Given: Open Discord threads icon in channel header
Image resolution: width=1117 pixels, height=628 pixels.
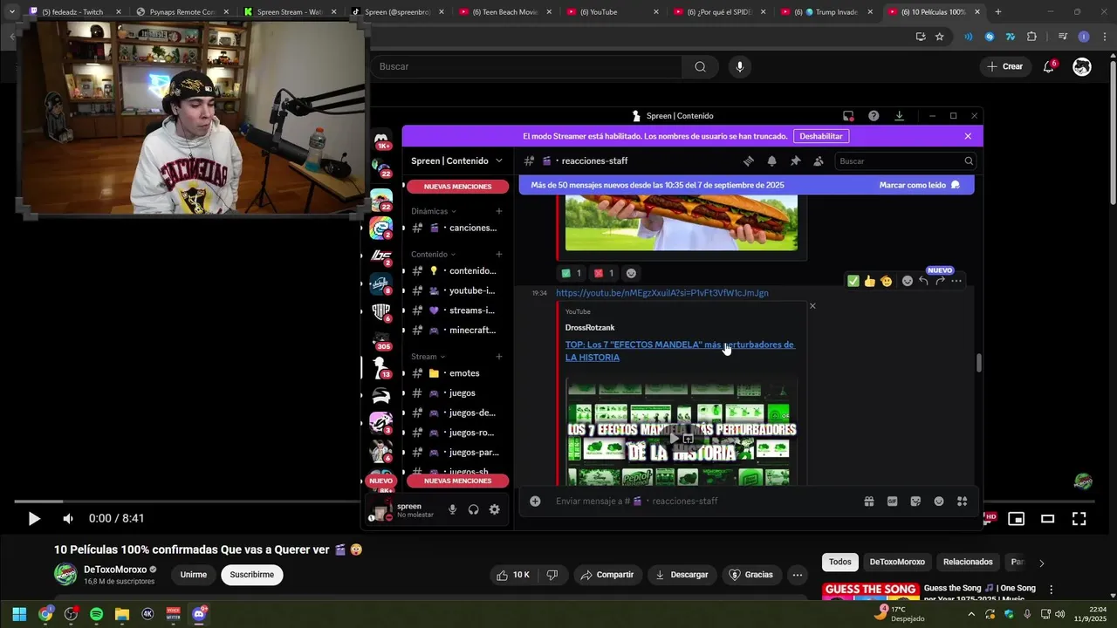Looking at the screenshot, I should coord(749,160).
